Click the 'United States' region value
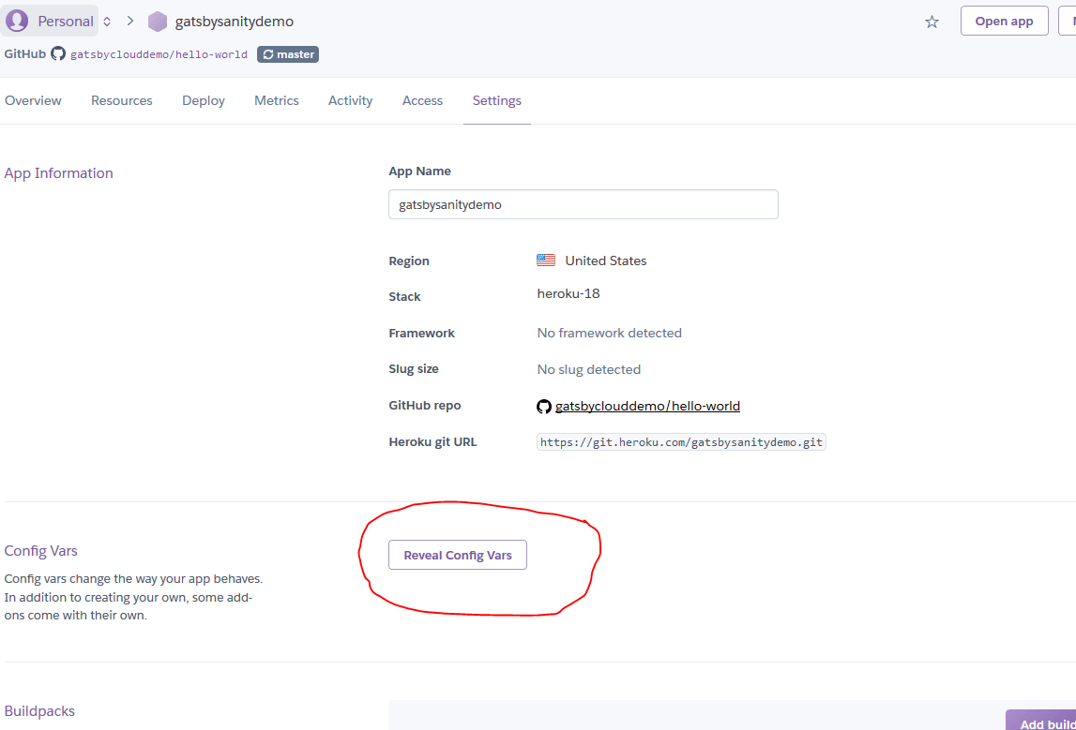Viewport: 1076px width, 730px height. pyautogui.click(x=605, y=261)
